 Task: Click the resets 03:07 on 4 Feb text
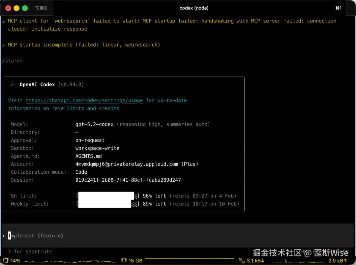(203, 196)
